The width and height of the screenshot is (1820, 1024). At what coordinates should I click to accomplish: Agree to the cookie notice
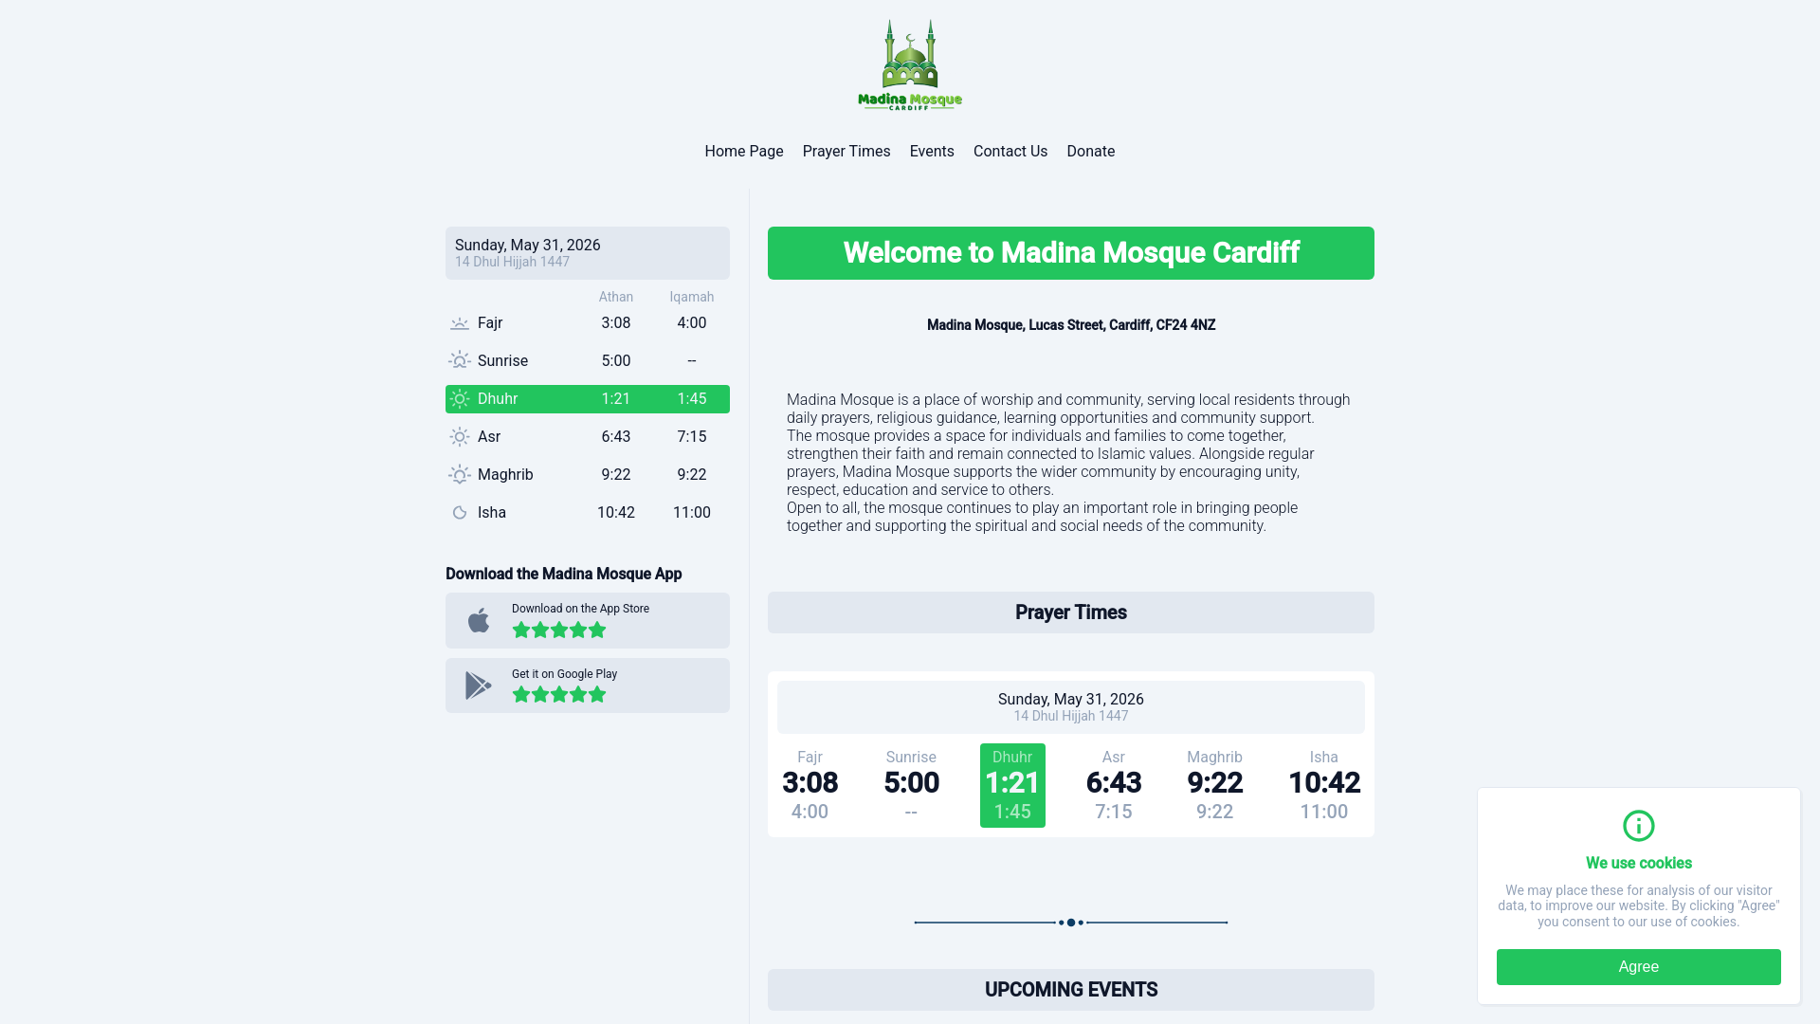(1639, 967)
